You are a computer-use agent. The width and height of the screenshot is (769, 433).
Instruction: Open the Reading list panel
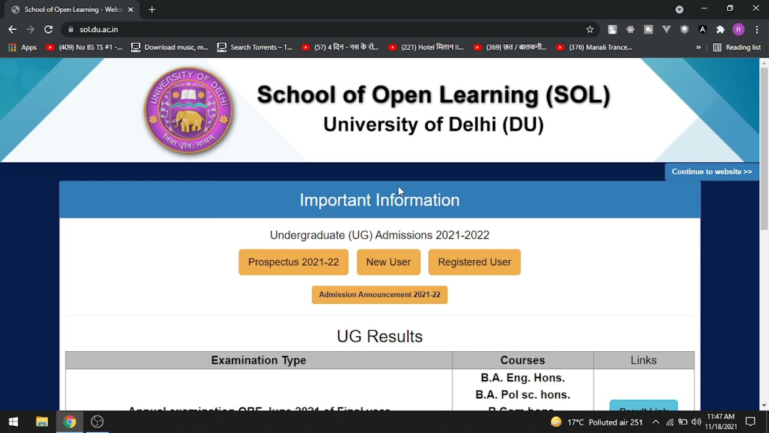click(737, 48)
